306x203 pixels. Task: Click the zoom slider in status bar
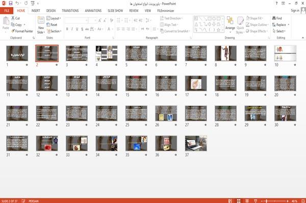[x=274, y=201]
